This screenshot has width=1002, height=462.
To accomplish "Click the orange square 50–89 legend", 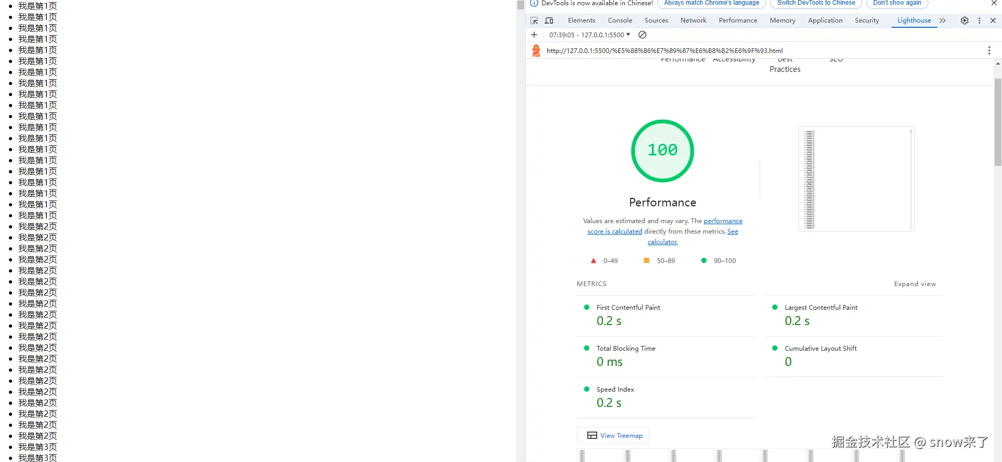I will pyautogui.click(x=659, y=261).
